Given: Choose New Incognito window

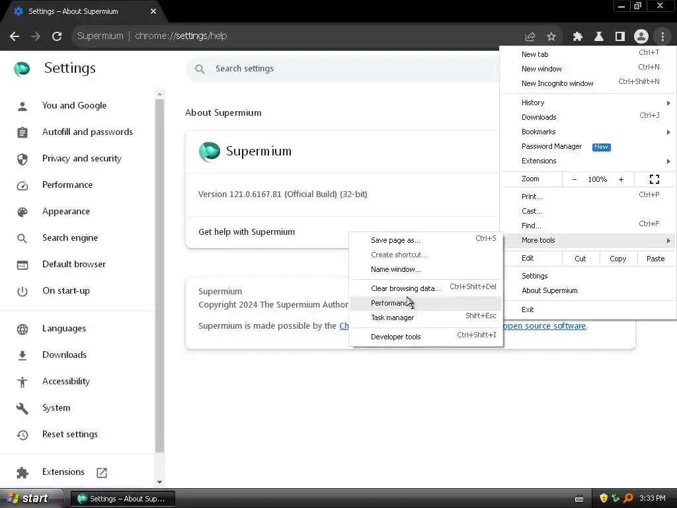Looking at the screenshot, I should (588, 83).
